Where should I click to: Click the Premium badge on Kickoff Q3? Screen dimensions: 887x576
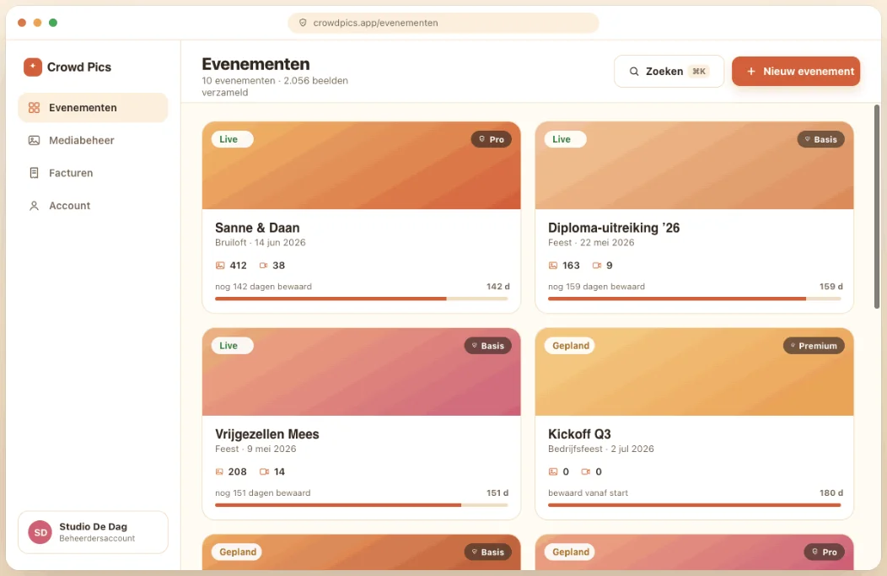coord(814,346)
